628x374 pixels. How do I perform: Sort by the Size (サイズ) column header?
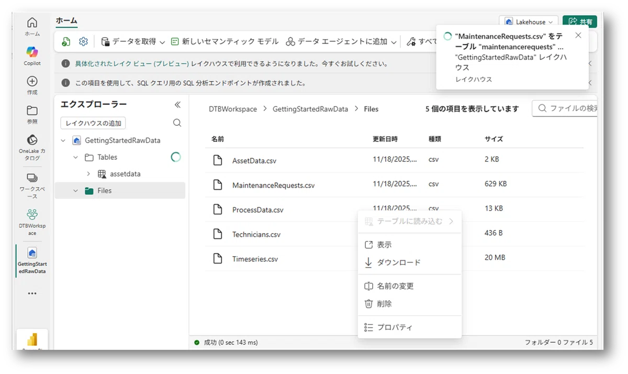[x=494, y=139]
